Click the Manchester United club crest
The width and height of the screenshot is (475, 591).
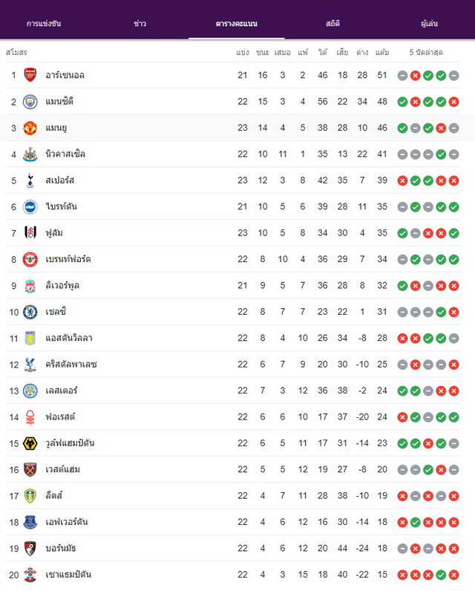tap(30, 128)
